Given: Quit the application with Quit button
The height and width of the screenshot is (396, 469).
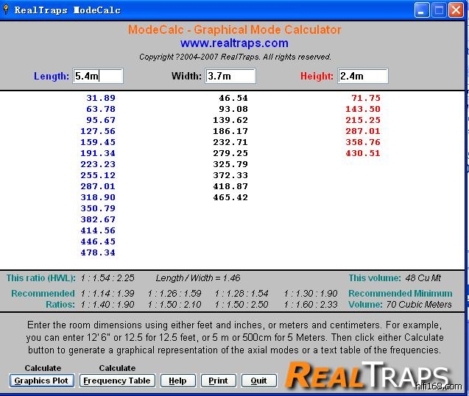Looking at the screenshot, I should (258, 381).
